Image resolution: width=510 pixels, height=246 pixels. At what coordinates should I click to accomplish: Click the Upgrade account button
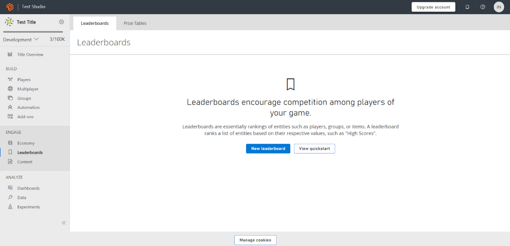[433, 7]
